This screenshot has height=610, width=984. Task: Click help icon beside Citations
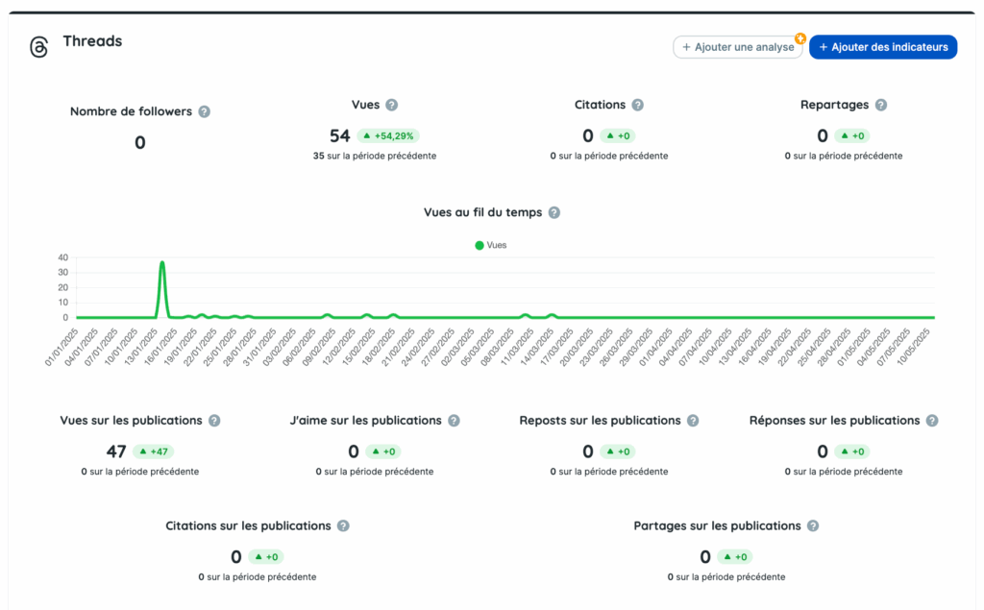[x=637, y=105]
